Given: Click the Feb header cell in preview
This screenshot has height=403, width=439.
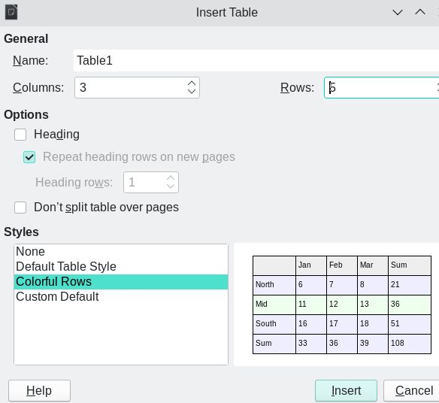Looking at the screenshot, I should [342, 265].
